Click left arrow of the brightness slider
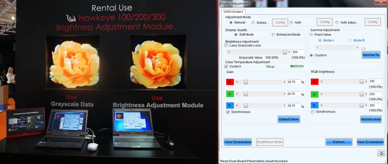The width and height of the screenshot is (388, 164). [x=228, y=52]
